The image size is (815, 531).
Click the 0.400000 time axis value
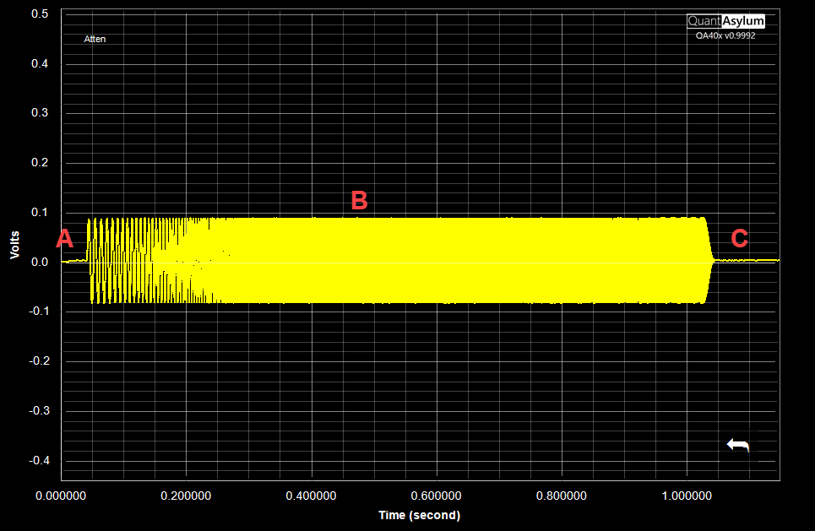pos(311,496)
